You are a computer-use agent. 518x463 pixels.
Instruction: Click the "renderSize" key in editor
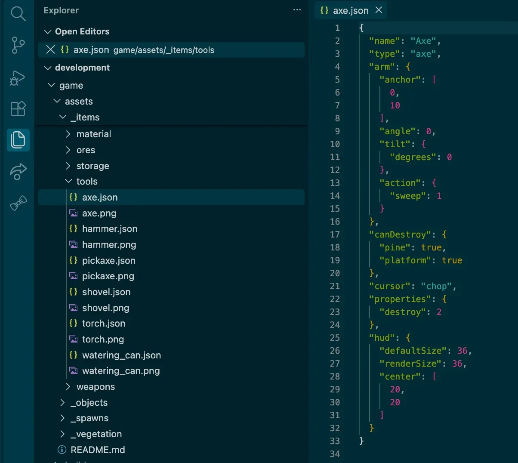coord(410,364)
